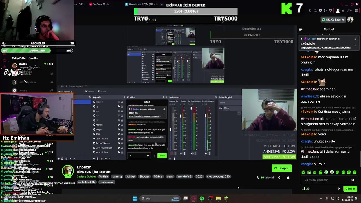The image size is (361, 203).
Task: Toggle visibility of Abonelik source
Action: [119, 125]
